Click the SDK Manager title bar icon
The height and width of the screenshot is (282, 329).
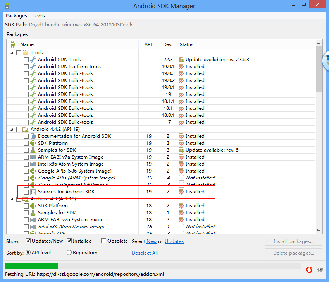click(7, 6)
